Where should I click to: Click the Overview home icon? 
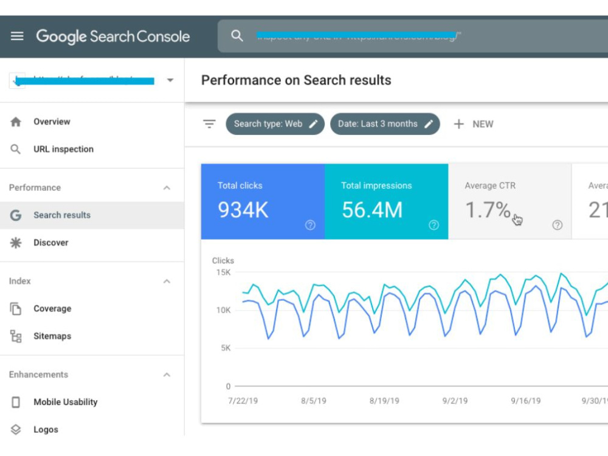16,122
